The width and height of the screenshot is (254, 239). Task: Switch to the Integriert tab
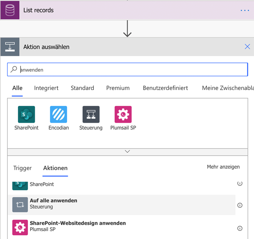(46, 88)
